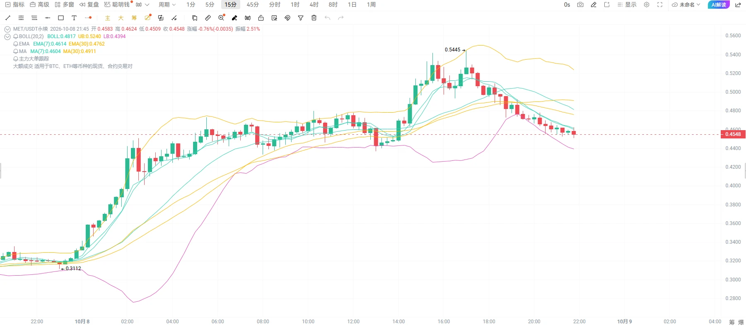Collapse the BOLL indicator list
The height and width of the screenshot is (327, 746).
click(x=7, y=37)
